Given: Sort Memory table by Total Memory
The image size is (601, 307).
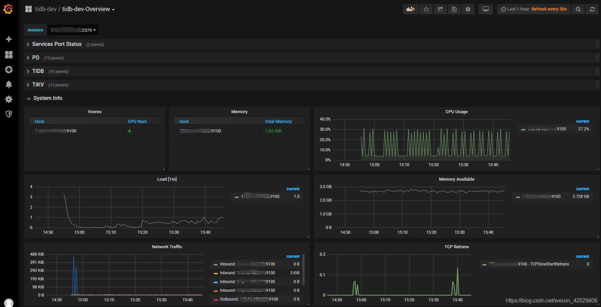Looking at the screenshot, I should pyautogui.click(x=278, y=122).
